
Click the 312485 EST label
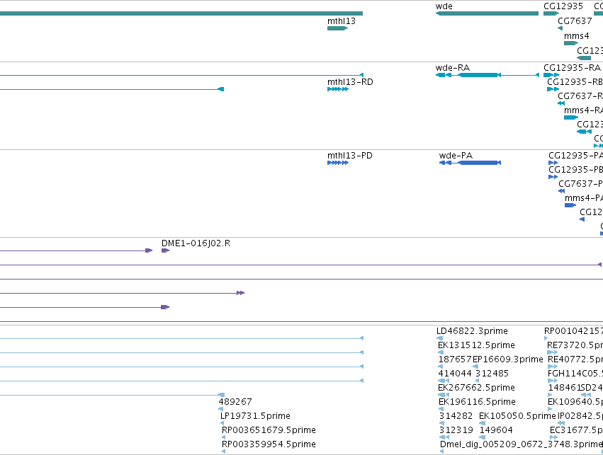click(492, 374)
